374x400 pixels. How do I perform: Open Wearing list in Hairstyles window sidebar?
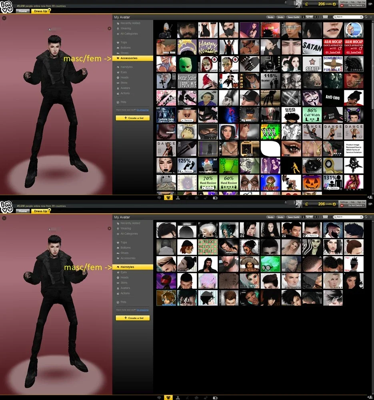click(126, 228)
